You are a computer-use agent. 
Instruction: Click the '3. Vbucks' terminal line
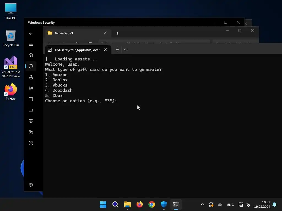pos(56,85)
